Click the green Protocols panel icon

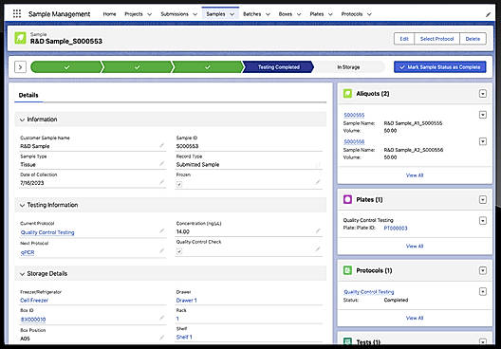pos(347,270)
